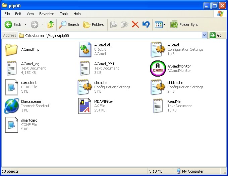Viewport: 228px width, 176px height.
Task: Select the ACamd.dll file icon
Action: pos(85,49)
